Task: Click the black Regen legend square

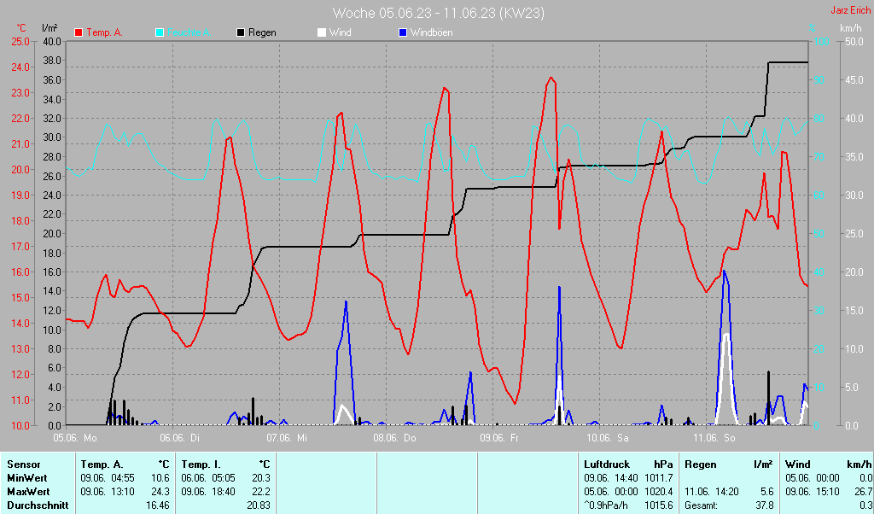Action: (x=241, y=32)
